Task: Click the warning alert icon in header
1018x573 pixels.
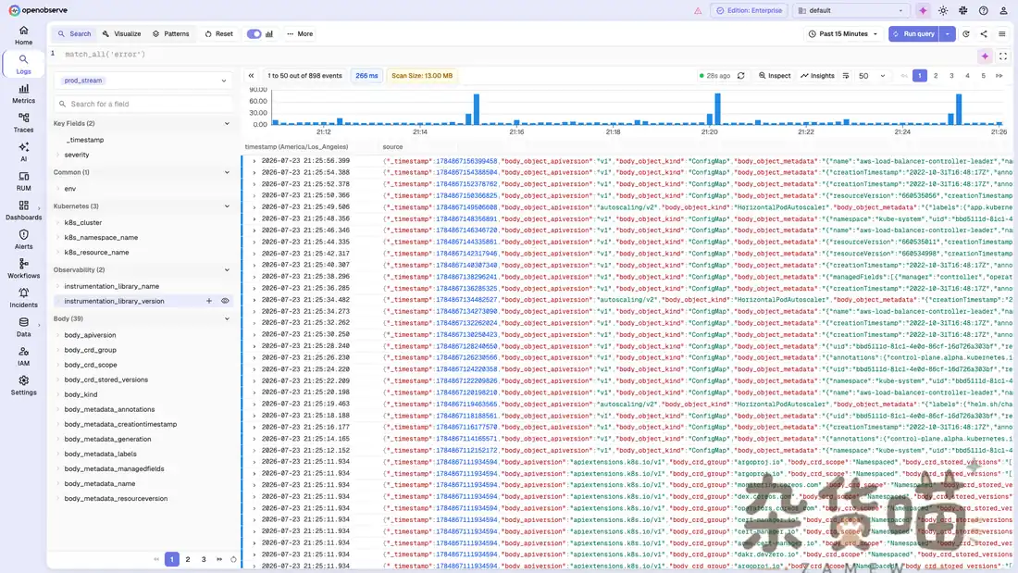Action: (x=698, y=10)
